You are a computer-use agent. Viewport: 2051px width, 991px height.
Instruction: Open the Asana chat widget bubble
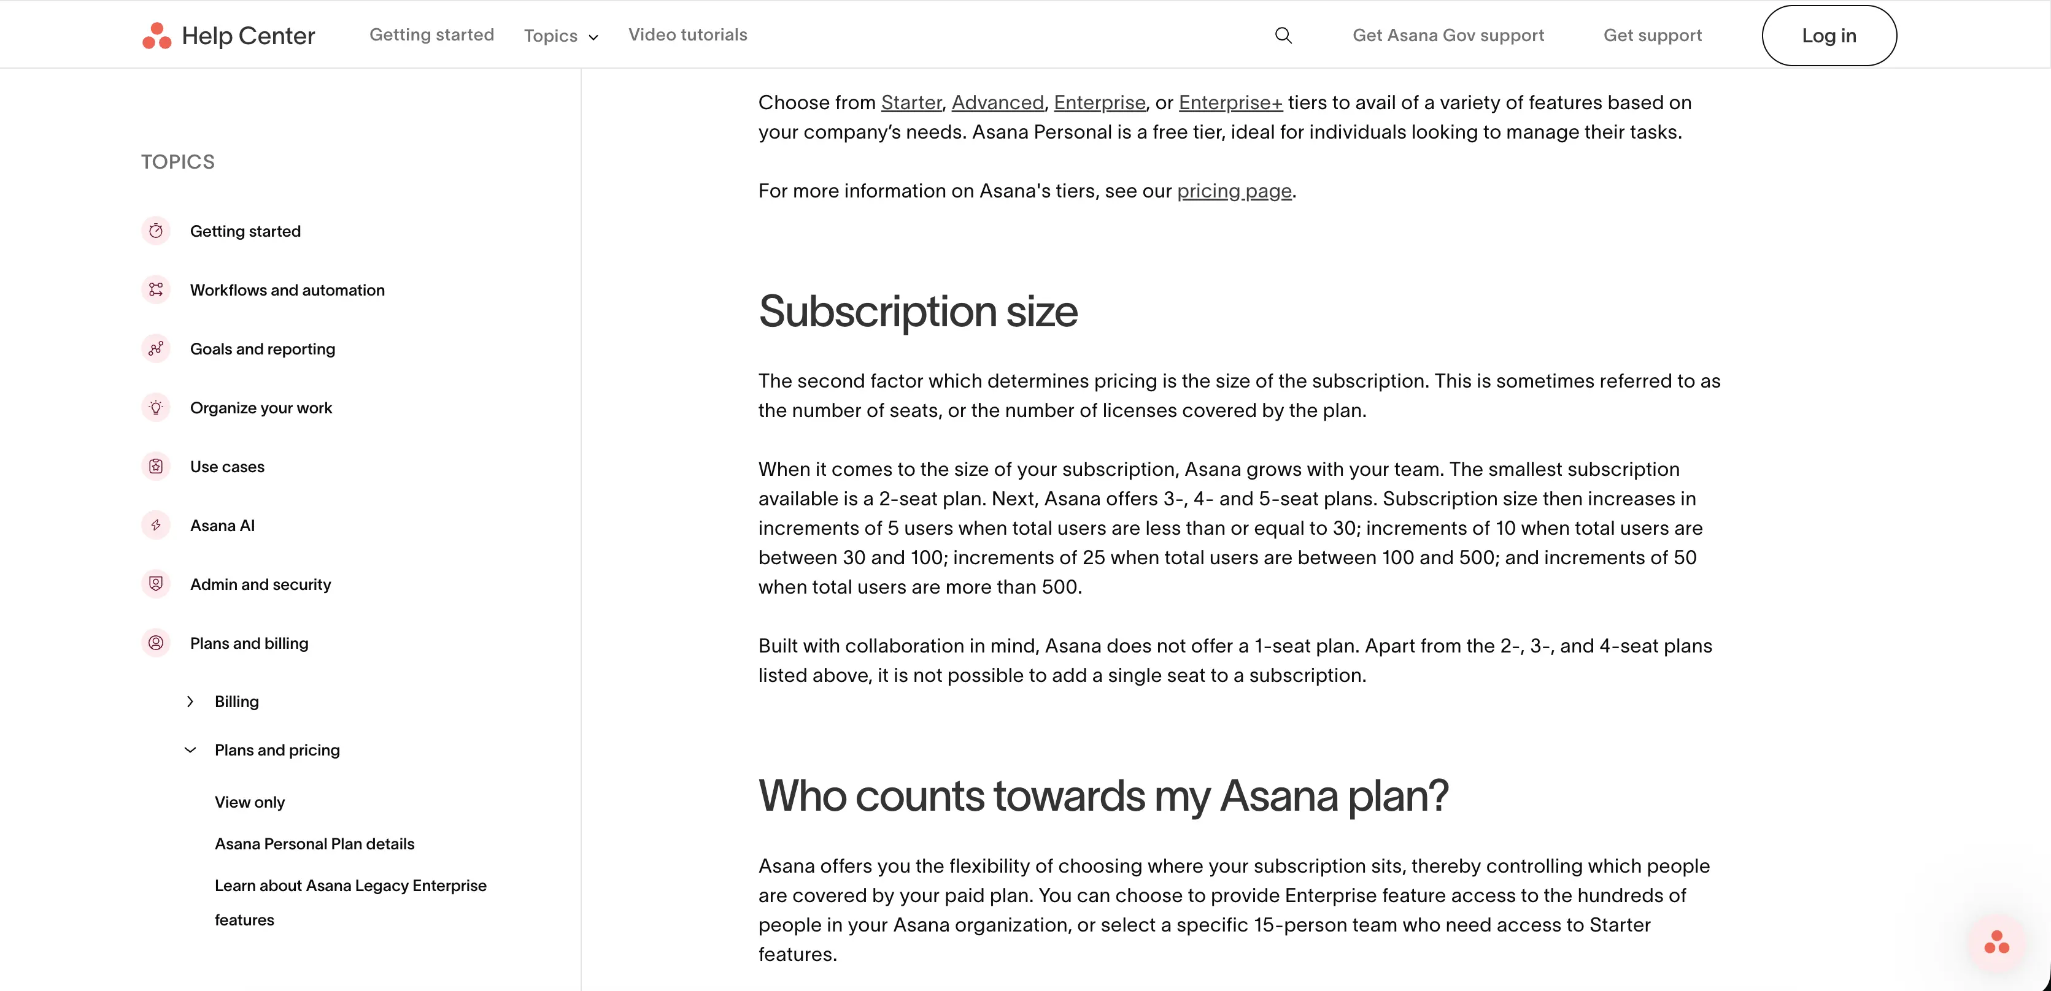click(1996, 943)
